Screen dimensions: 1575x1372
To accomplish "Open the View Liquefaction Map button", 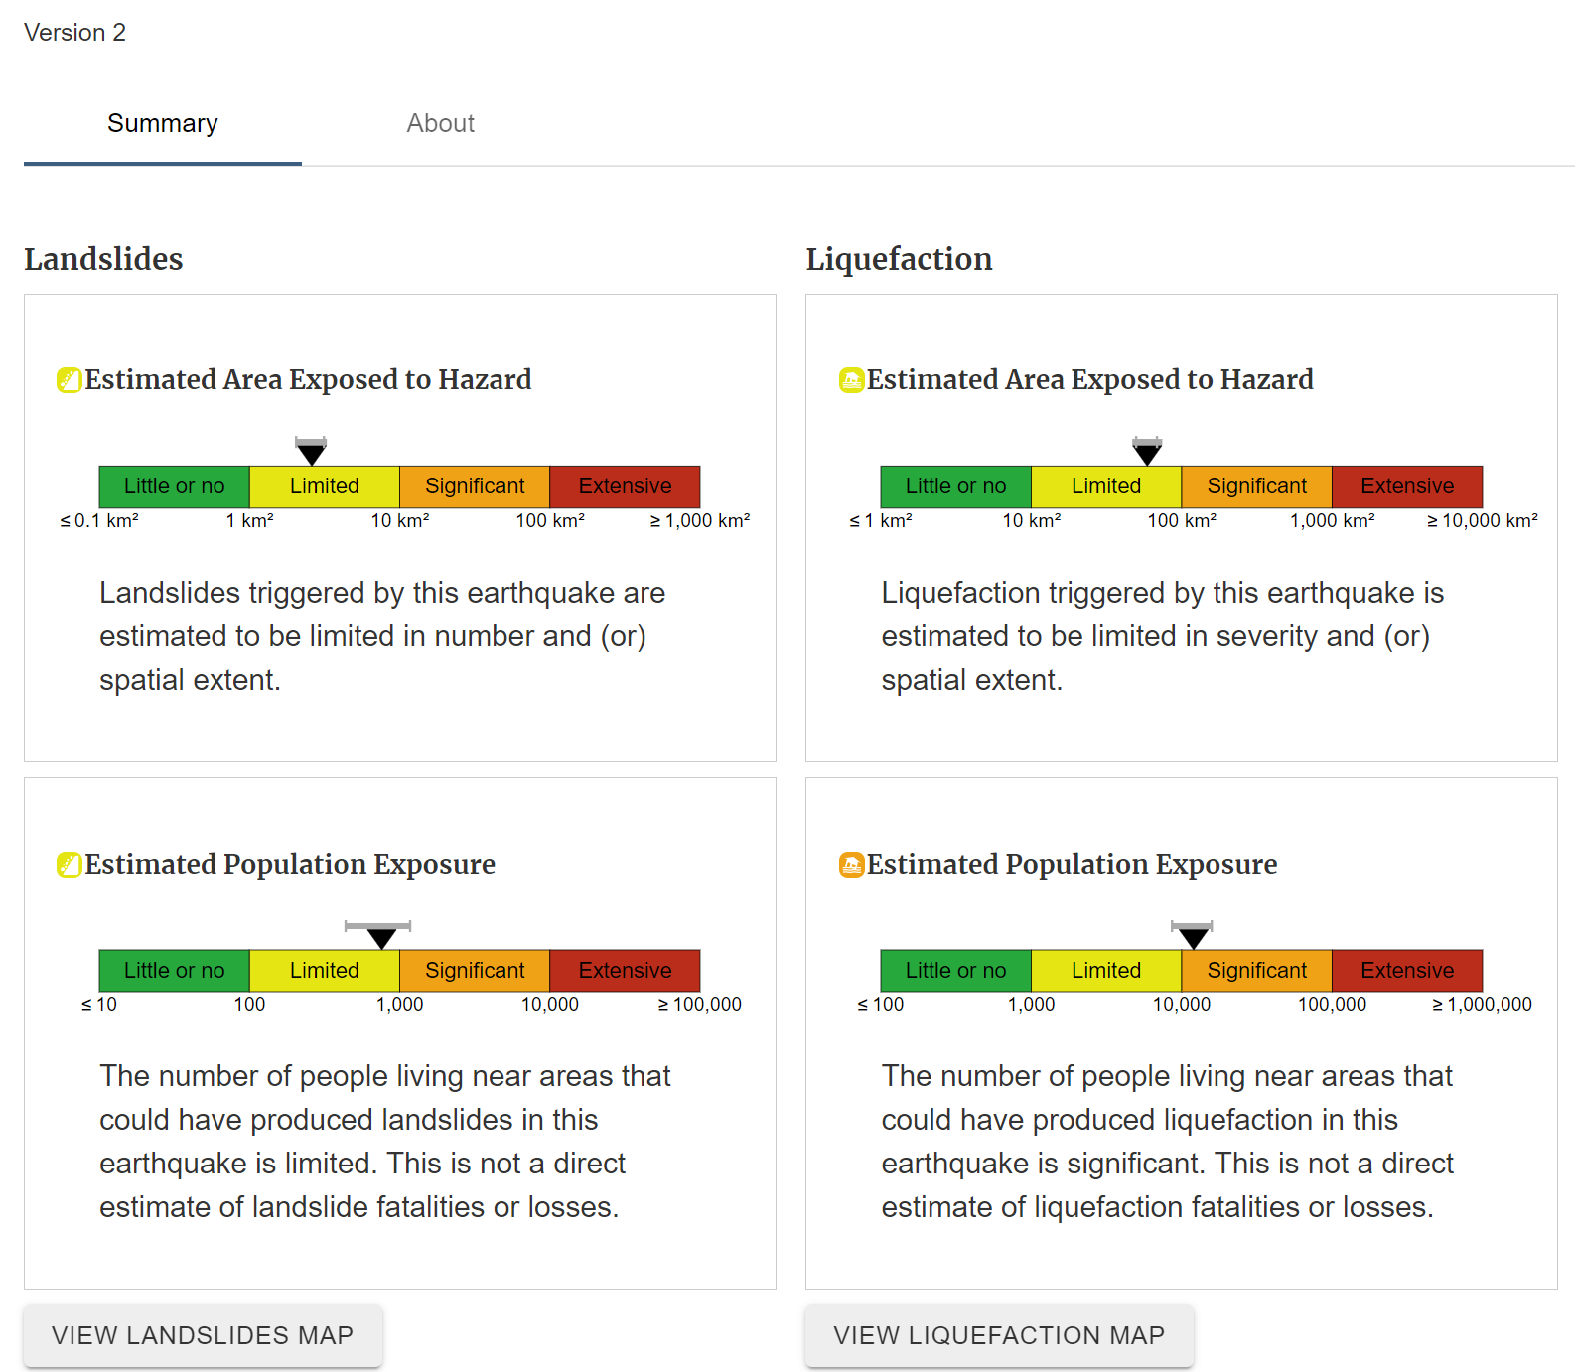I will coord(999,1335).
